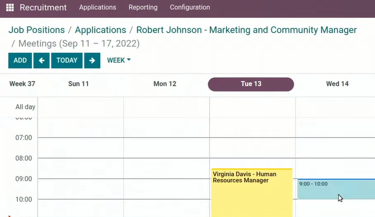Navigate to Job Positions breadcrumb
This screenshot has height=217, width=375.
tap(37, 30)
